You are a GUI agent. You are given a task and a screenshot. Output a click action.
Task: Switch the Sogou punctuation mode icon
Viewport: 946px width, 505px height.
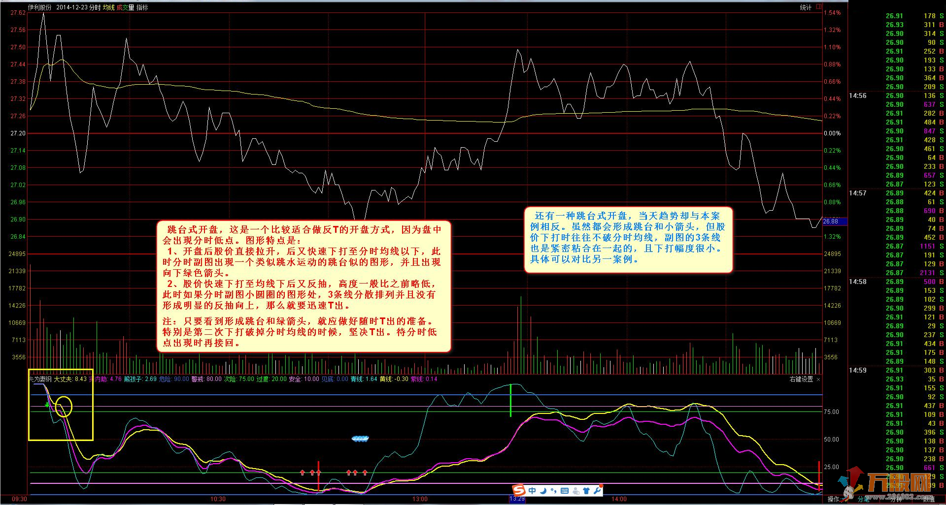(553, 490)
